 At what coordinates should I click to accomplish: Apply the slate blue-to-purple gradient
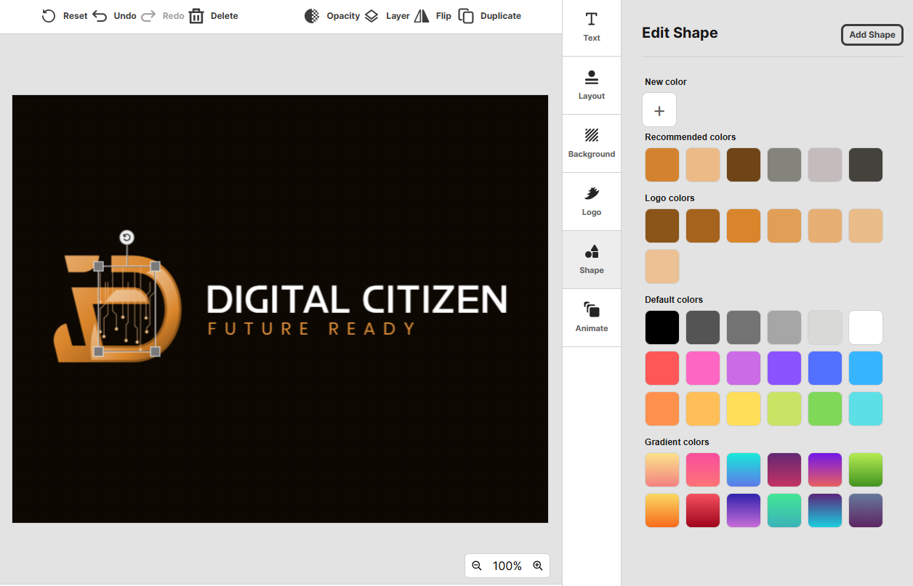pyautogui.click(x=866, y=510)
